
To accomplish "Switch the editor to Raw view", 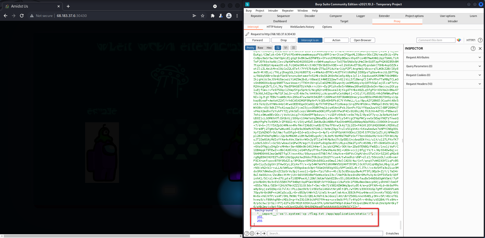I will pos(260,48).
